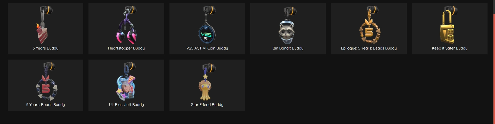
Task: Click the vertical page scrollbar
Action: click(x=493, y=62)
